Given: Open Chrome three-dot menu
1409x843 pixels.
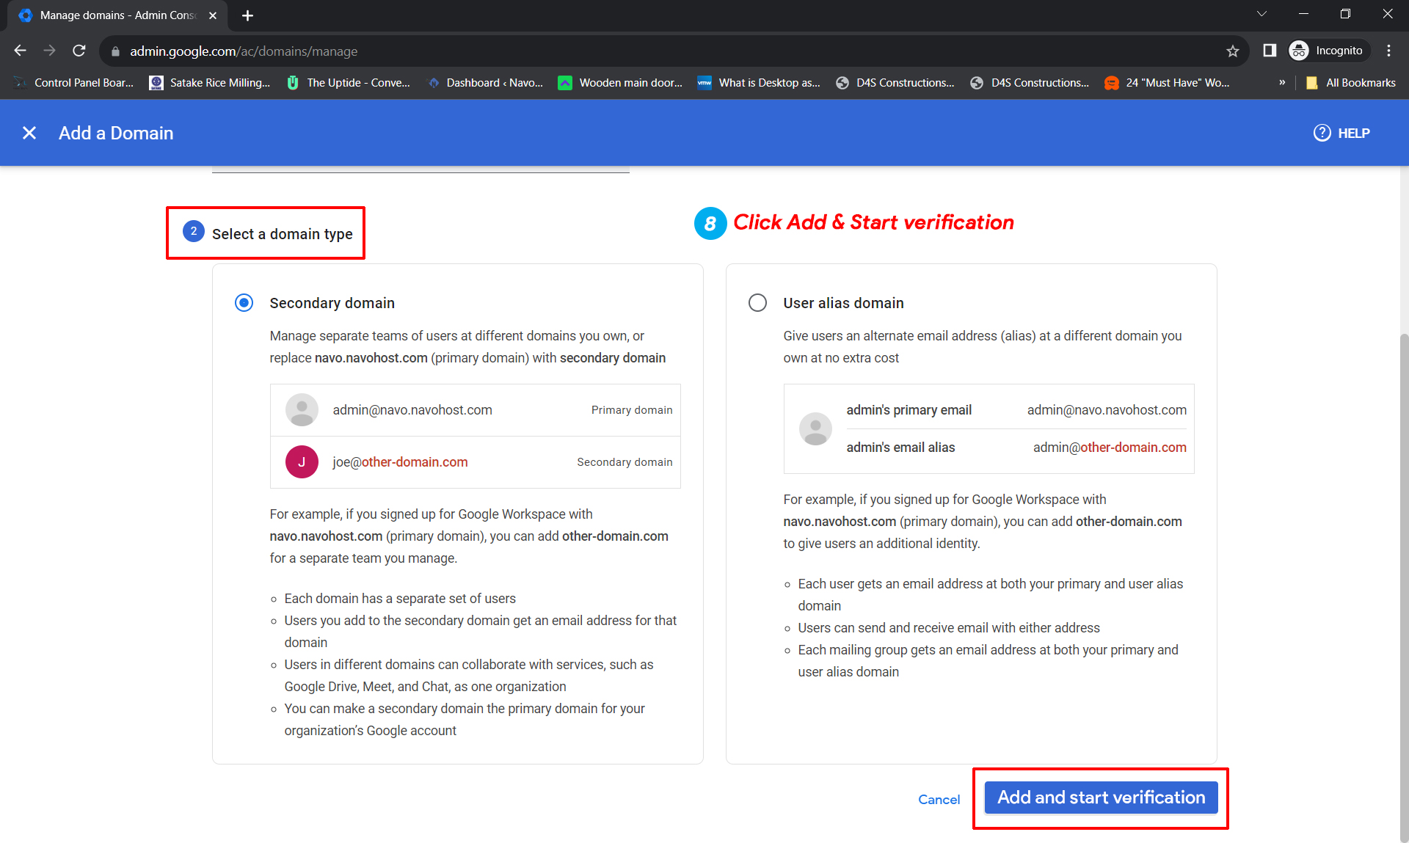Looking at the screenshot, I should [1388, 51].
